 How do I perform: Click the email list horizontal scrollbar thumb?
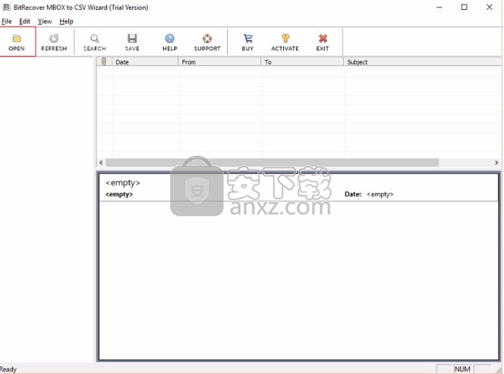click(x=272, y=162)
